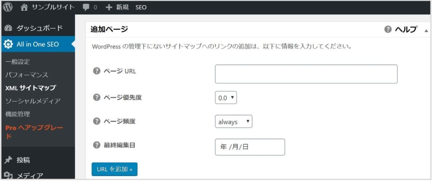
Task: Click the All in One SEO gear icon
Action: tap(8, 44)
